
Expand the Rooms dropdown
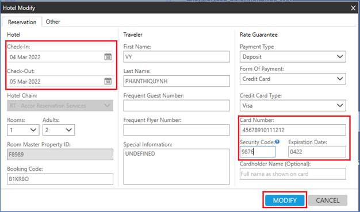[23, 130]
